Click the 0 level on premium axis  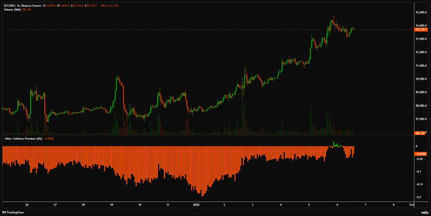[416, 146]
